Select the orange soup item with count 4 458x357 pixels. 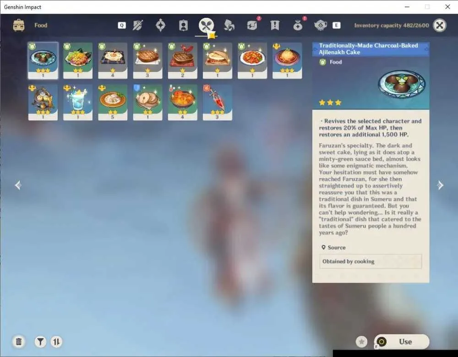[183, 103]
